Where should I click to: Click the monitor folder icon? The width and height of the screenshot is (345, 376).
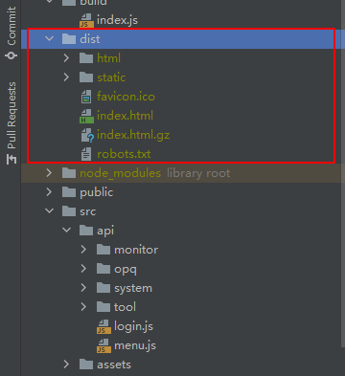(x=103, y=250)
